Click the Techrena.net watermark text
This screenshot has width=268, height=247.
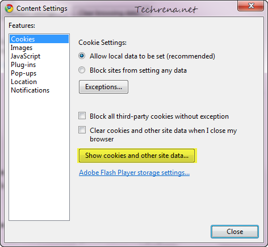pos(166,10)
